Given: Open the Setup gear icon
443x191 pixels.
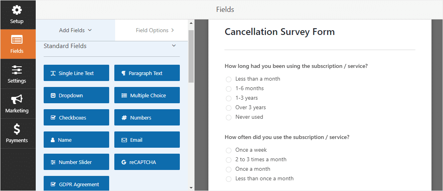Looking at the screenshot, I should click(x=17, y=10).
